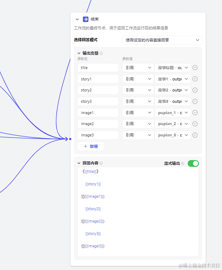
Task: Turn off the 流式输出 streaming switch
Action: [x=193, y=163]
